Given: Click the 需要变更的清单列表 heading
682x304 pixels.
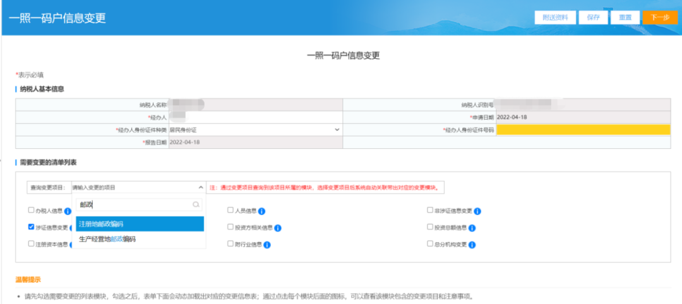Looking at the screenshot, I should coord(48,163).
